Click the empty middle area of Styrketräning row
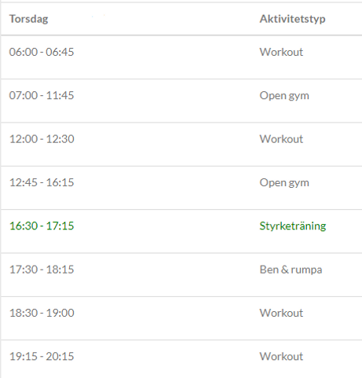This screenshot has height=378, width=362. tap(166, 231)
